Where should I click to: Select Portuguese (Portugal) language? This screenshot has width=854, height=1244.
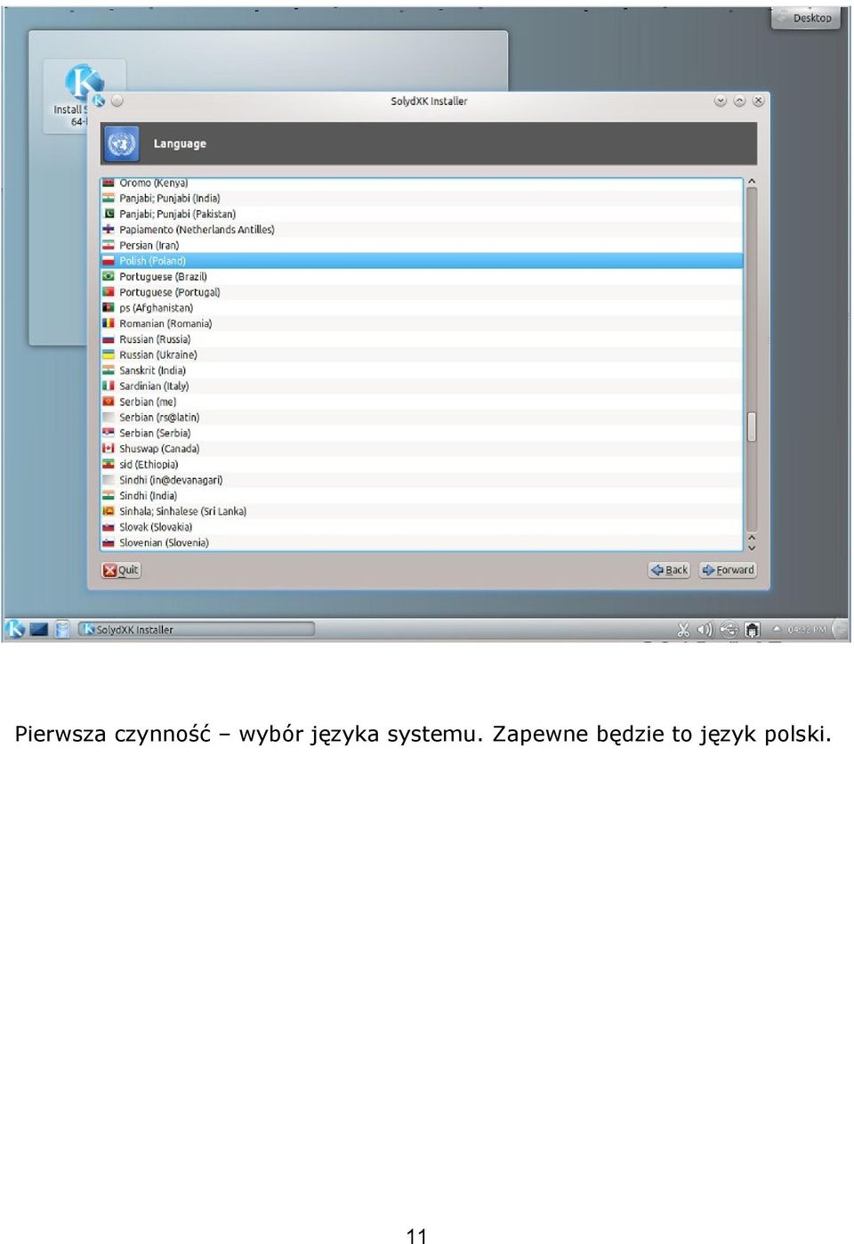[x=422, y=292]
